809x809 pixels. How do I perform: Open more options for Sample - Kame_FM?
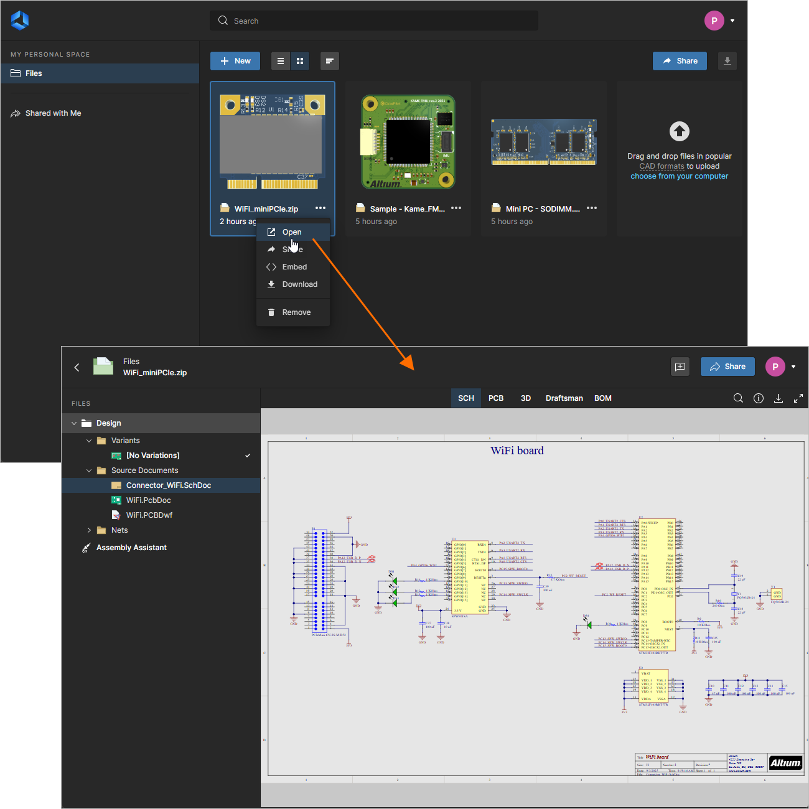[456, 208]
